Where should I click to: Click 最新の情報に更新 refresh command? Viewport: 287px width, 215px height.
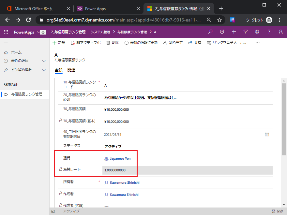pos(141,43)
